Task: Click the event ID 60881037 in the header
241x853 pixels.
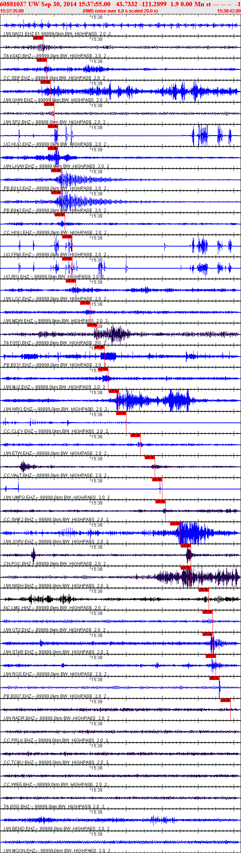Action: click(13, 4)
